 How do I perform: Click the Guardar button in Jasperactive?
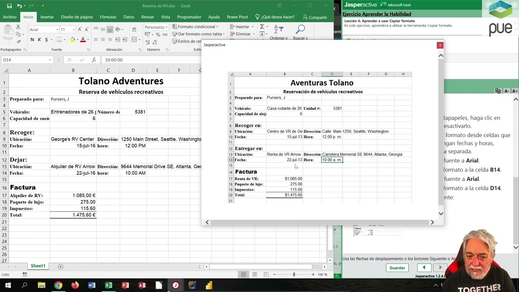click(397, 268)
